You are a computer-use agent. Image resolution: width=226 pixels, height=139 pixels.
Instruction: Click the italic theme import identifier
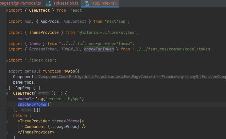coord(35,44)
